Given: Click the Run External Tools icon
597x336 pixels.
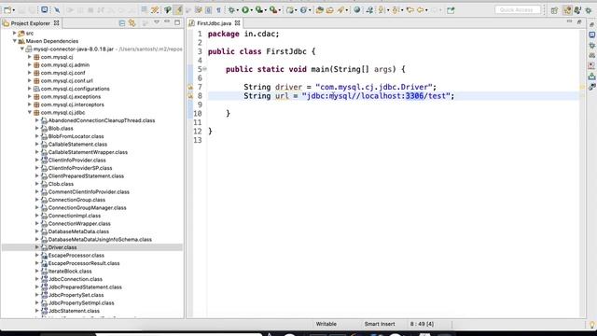Looking at the screenshot, I should click(x=273, y=10).
